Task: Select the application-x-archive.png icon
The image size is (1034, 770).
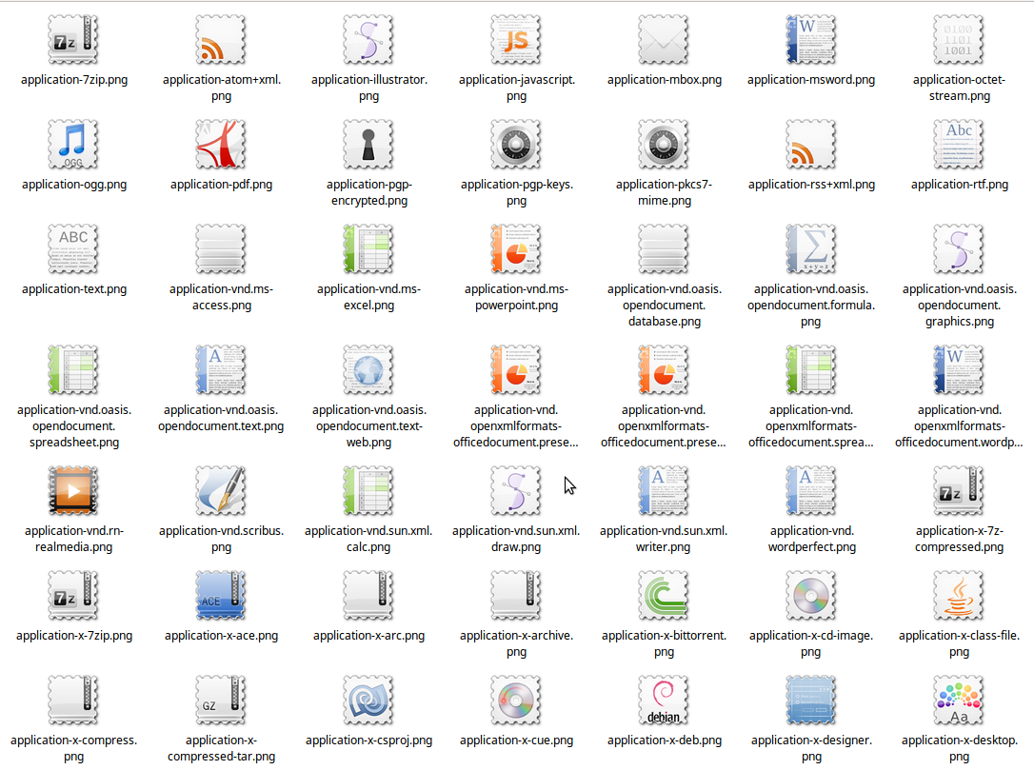Action: [x=516, y=595]
